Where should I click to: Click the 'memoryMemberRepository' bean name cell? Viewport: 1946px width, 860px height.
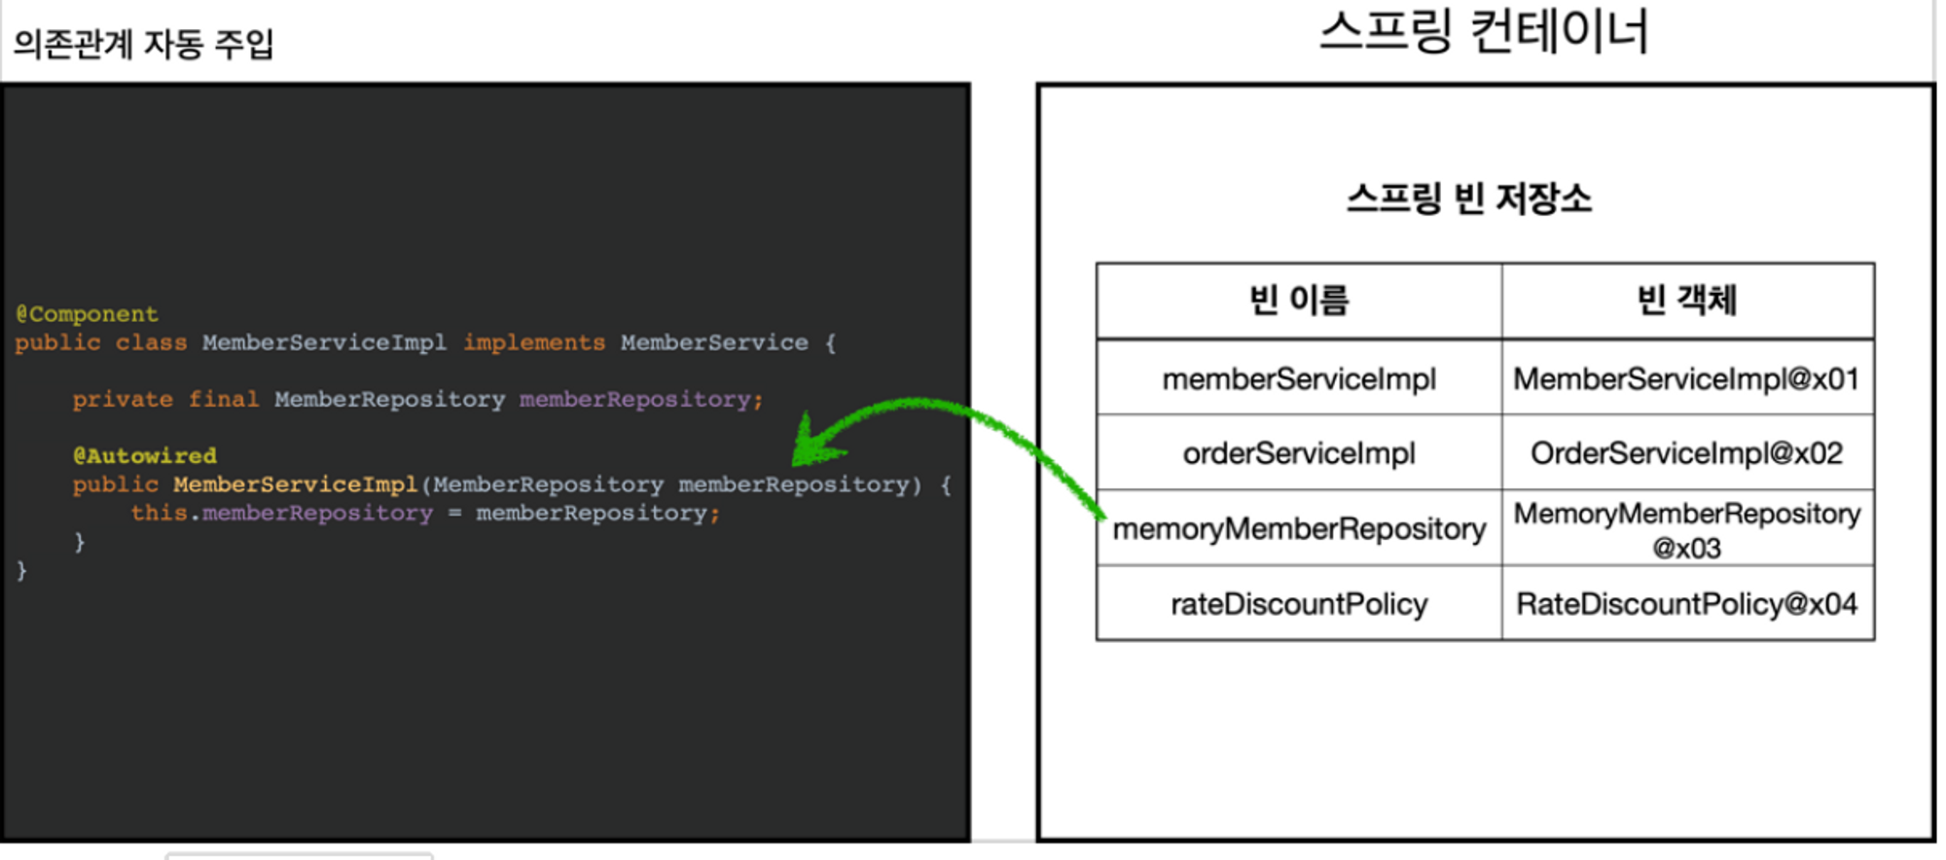coord(1299,528)
